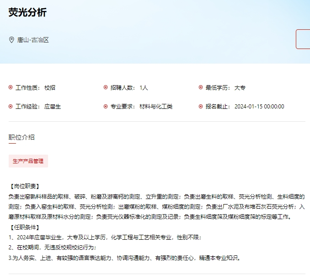Viewport: 310px width, 275px height.
Task: Click the 荧光分析 job title heading
Action: [x=27, y=13]
